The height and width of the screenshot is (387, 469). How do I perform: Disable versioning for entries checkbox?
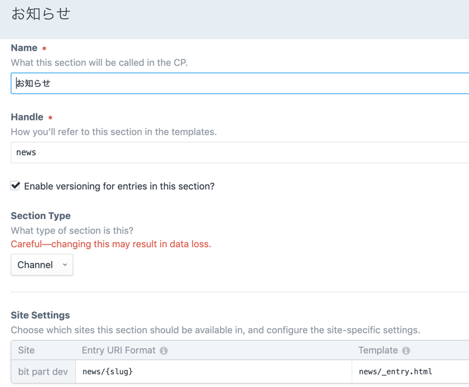pos(16,186)
